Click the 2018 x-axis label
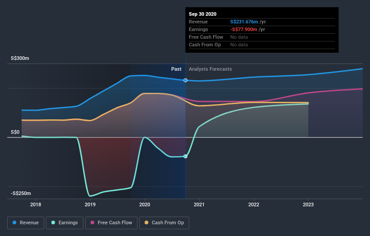Screen dimensions: 370x236 coord(36,204)
